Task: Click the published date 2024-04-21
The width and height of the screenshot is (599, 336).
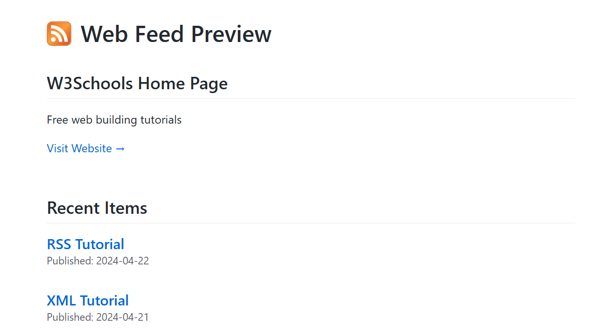Action: 122,317
